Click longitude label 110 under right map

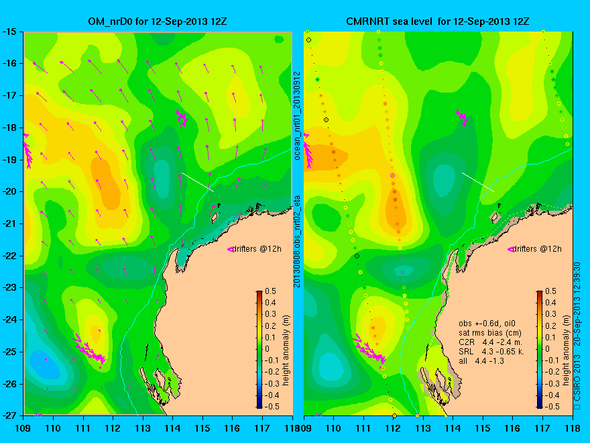tap(333, 428)
